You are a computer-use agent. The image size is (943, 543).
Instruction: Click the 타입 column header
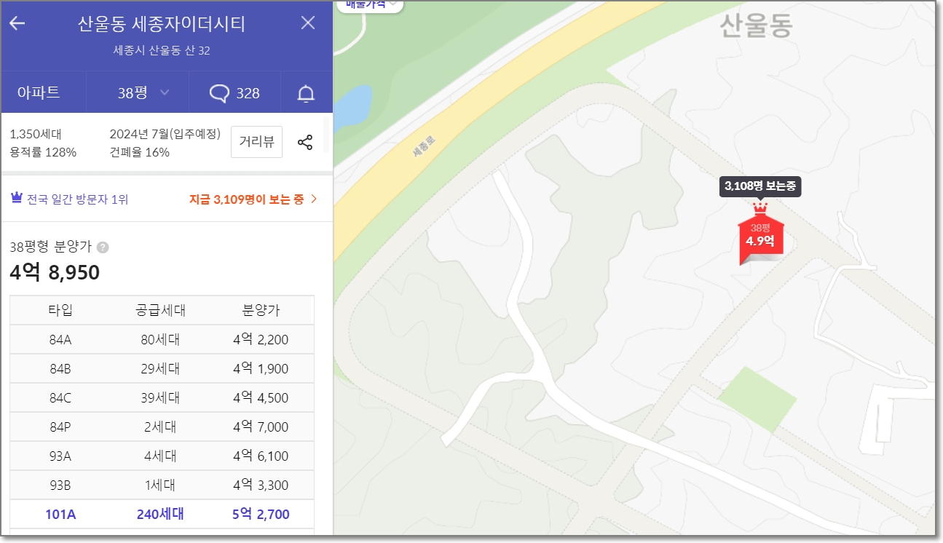60,310
